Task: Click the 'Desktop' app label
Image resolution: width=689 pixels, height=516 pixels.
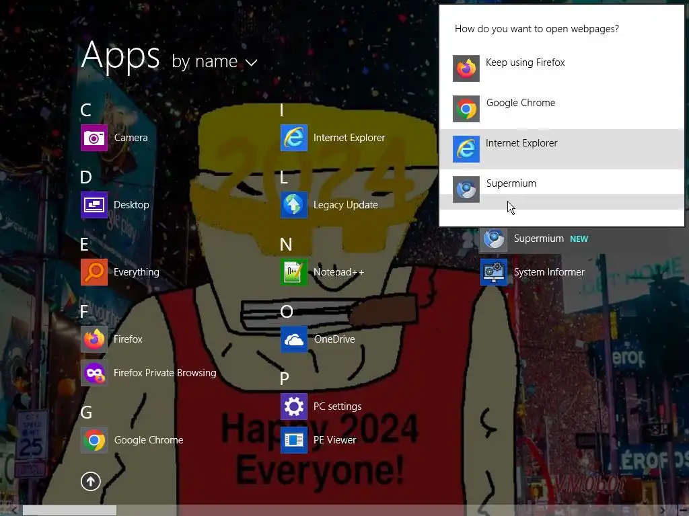Action: coord(131,205)
